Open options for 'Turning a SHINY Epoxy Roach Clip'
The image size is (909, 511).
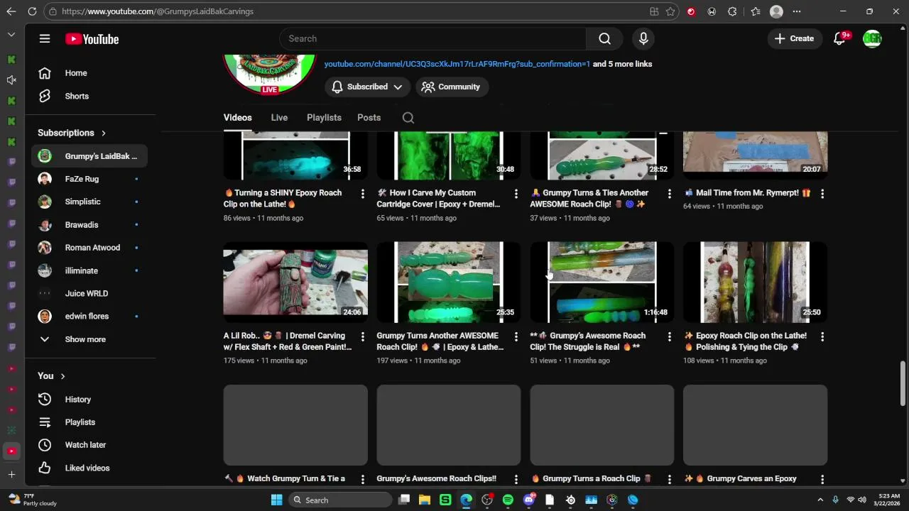point(363,194)
